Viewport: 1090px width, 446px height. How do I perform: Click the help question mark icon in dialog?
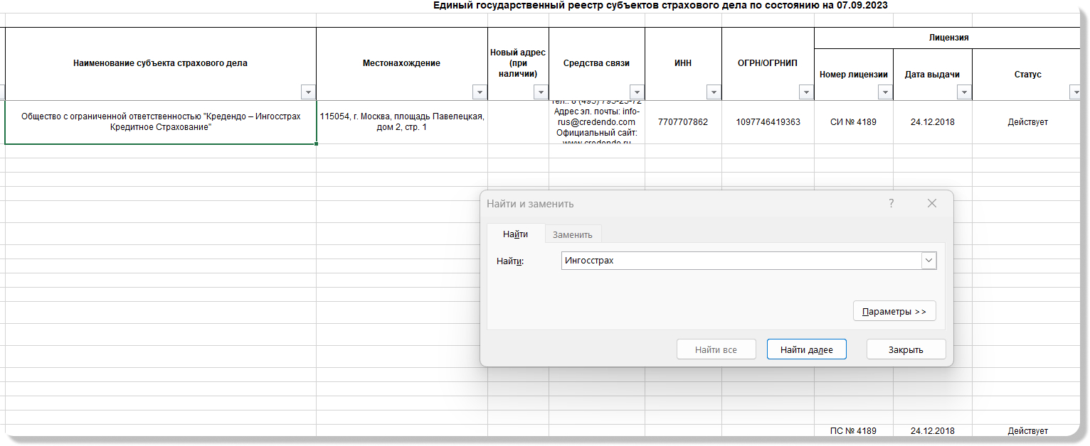[x=891, y=204]
